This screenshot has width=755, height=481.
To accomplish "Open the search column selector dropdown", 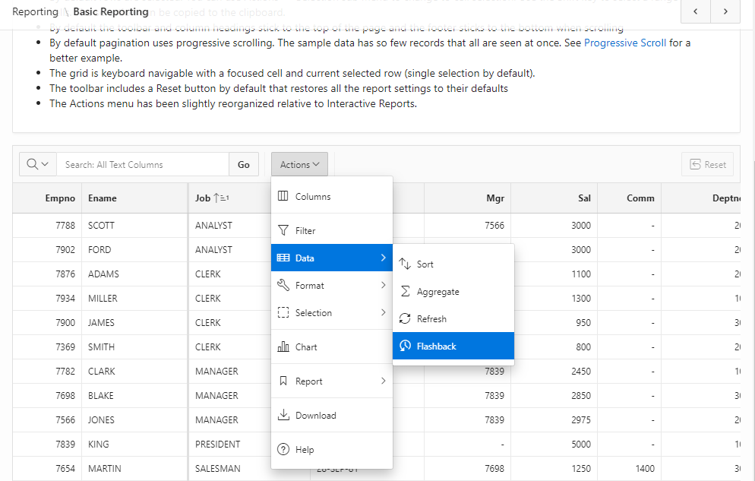I will pyautogui.click(x=38, y=164).
